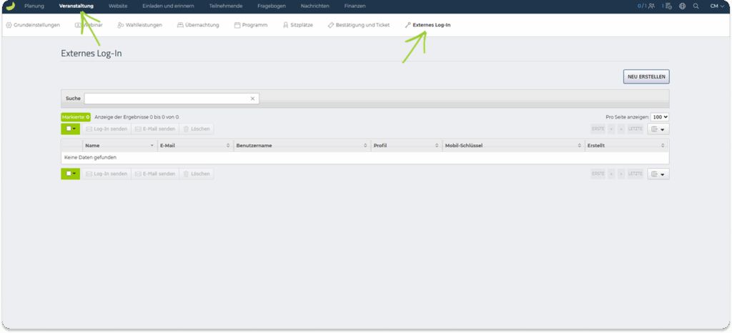The width and height of the screenshot is (732, 333).
Task: Expand the top column export dropdown
Action: coord(658,129)
